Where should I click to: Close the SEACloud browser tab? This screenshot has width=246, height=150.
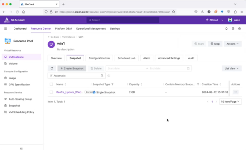pos(57,4)
